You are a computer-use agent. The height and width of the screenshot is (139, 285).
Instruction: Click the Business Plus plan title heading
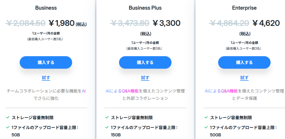[145, 8]
